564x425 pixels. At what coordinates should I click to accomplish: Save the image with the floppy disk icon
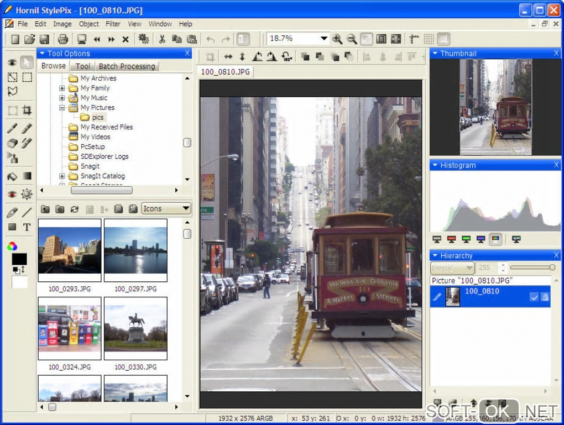pyautogui.click(x=44, y=39)
